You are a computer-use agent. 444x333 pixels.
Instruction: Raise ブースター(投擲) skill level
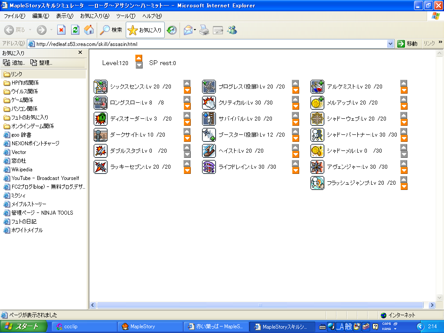pos(295,131)
